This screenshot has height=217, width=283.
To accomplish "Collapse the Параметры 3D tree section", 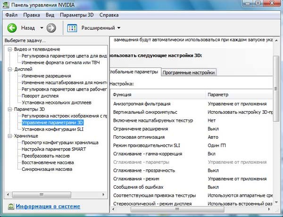I will 10,109.
